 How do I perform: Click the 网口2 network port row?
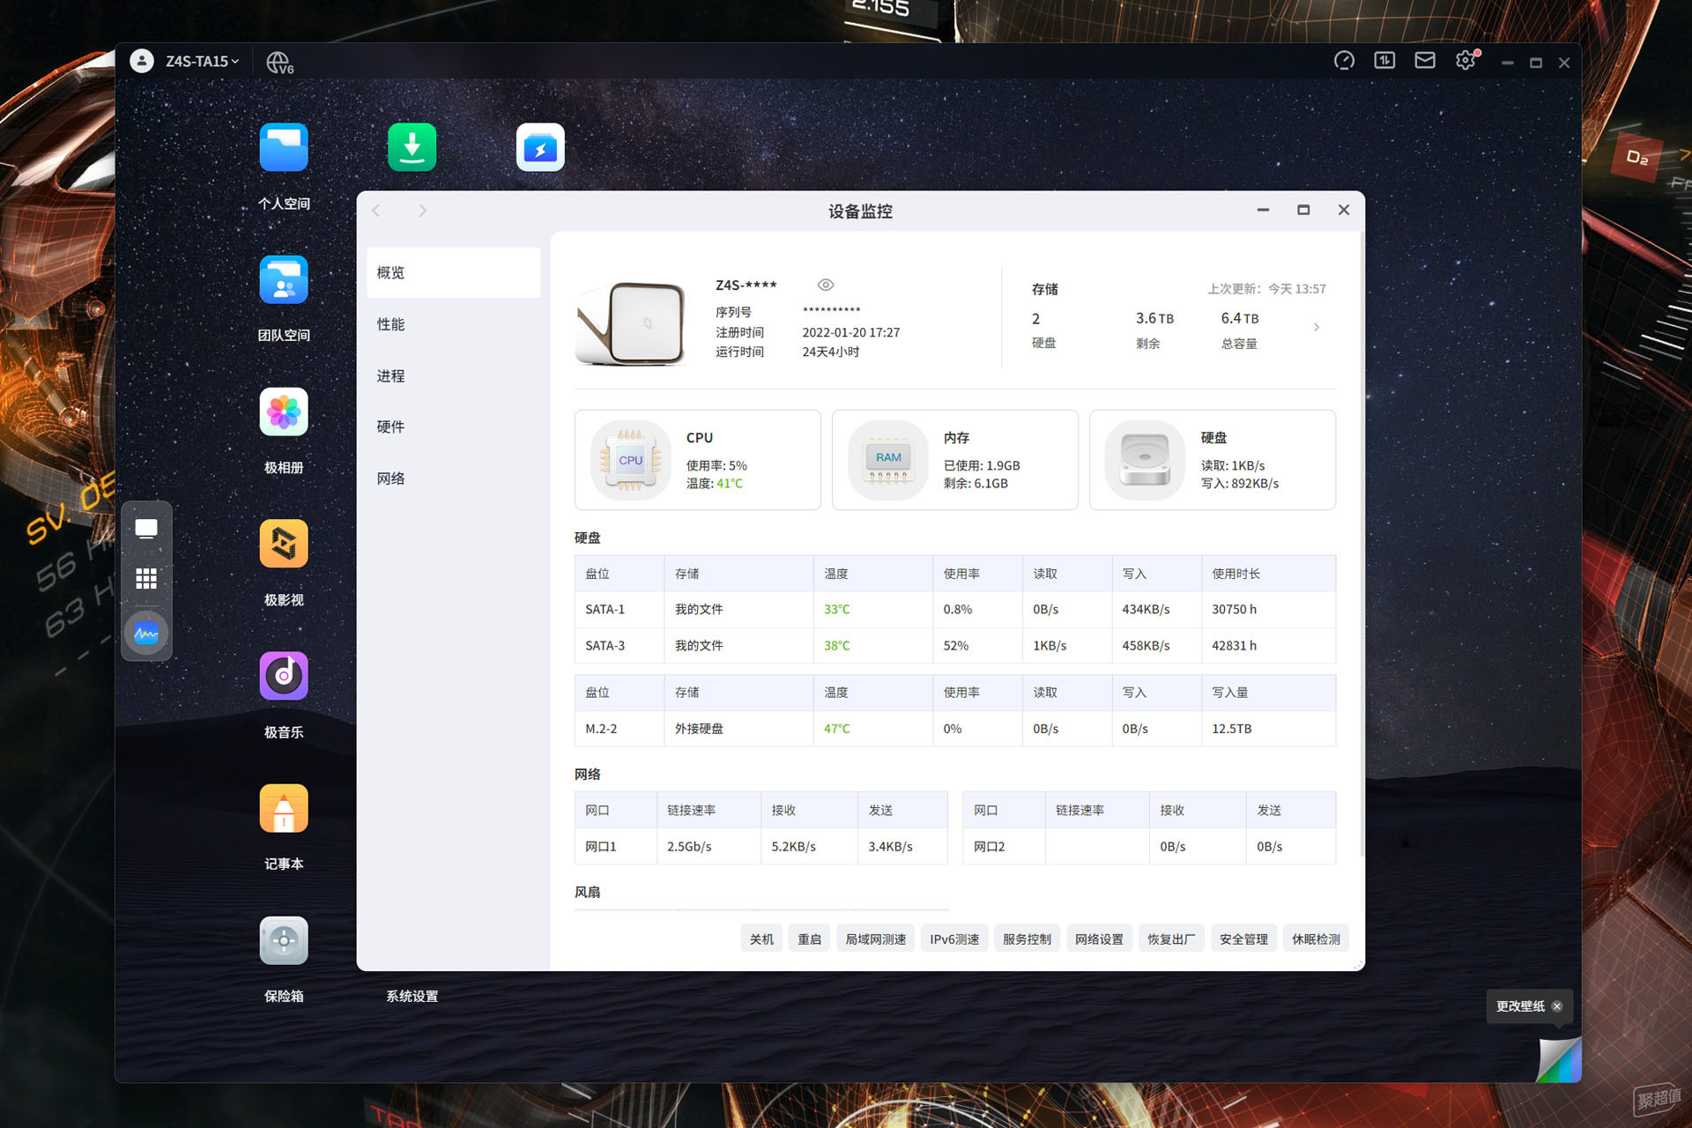coord(1149,846)
